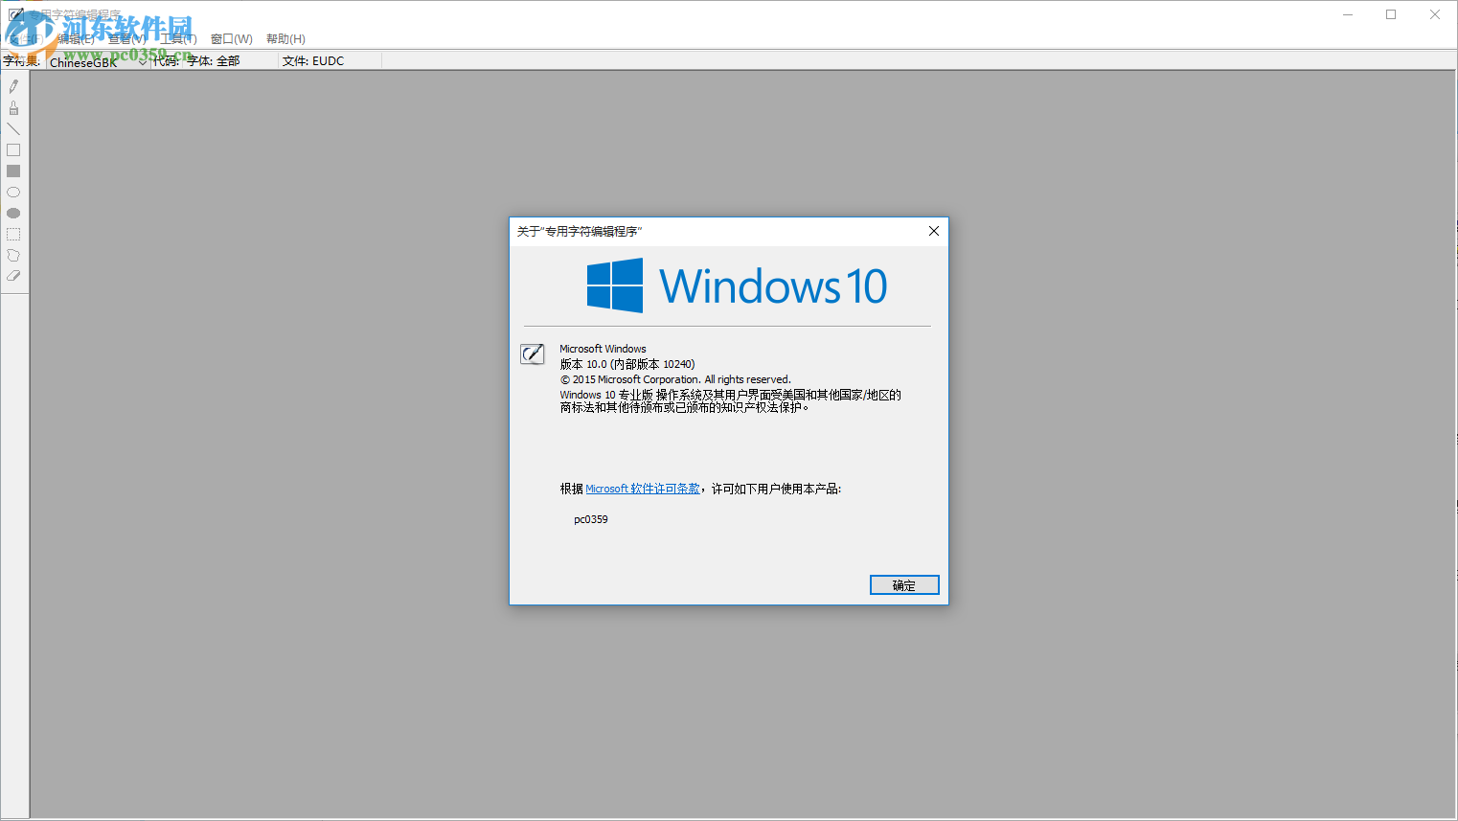
Task: Click the Microsoft Windows heading text
Action: tap(604, 349)
